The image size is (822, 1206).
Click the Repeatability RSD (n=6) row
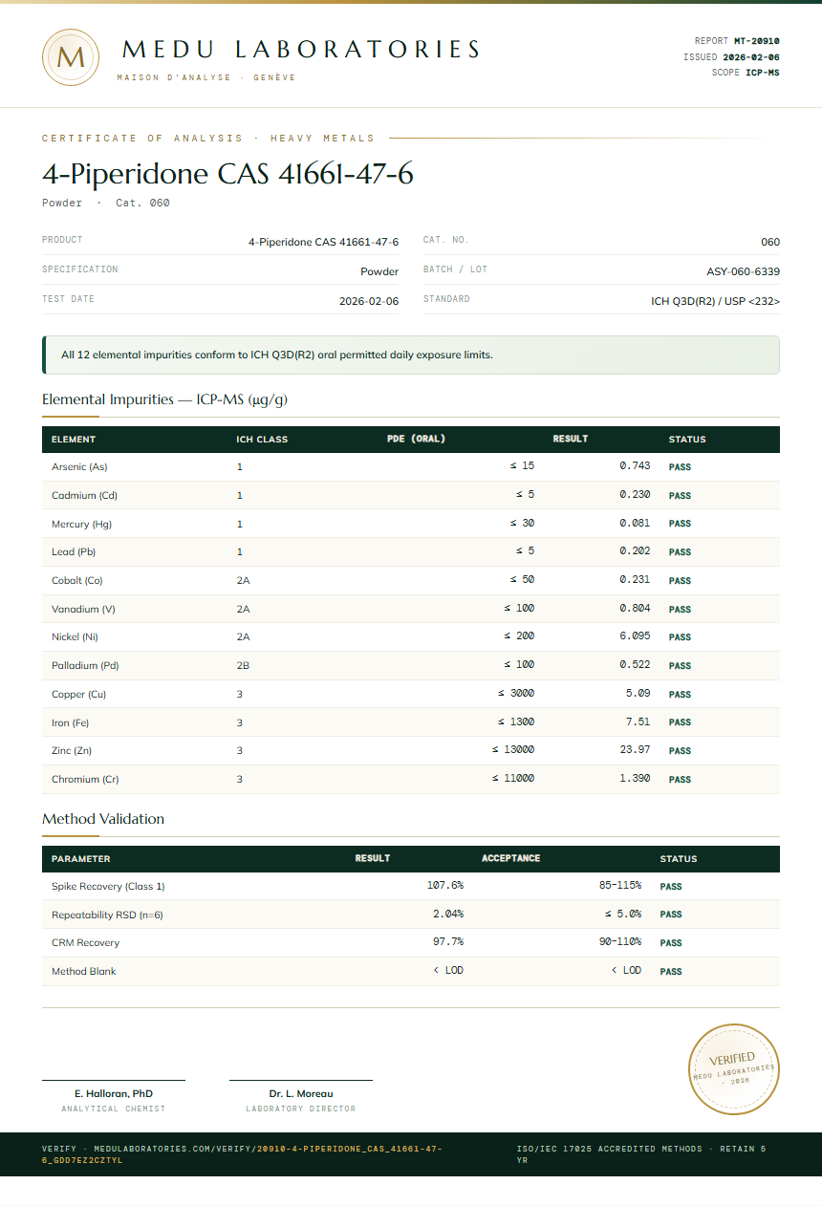(411, 915)
